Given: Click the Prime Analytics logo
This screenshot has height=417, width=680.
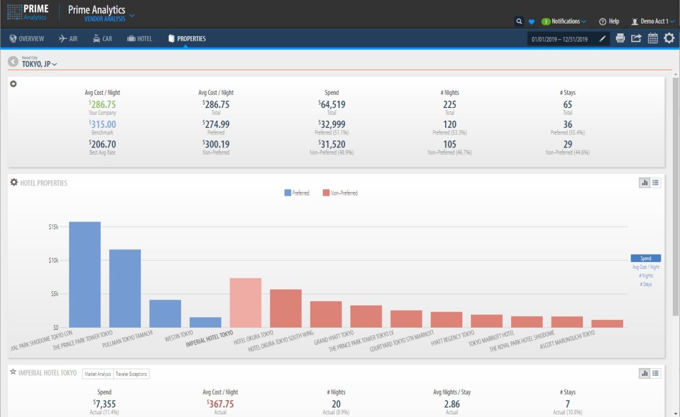Looking at the screenshot, I should click(x=28, y=13).
